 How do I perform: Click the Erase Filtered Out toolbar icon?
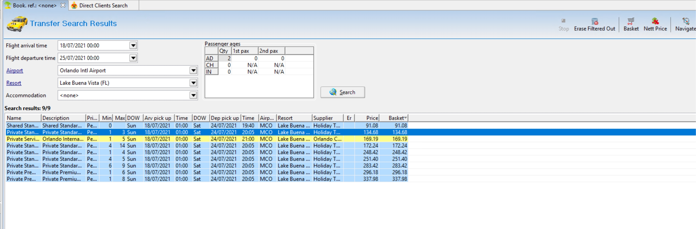[x=594, y=24]
